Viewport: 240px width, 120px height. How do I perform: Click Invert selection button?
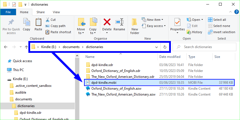pyautogui.click(x=221, y=32)
